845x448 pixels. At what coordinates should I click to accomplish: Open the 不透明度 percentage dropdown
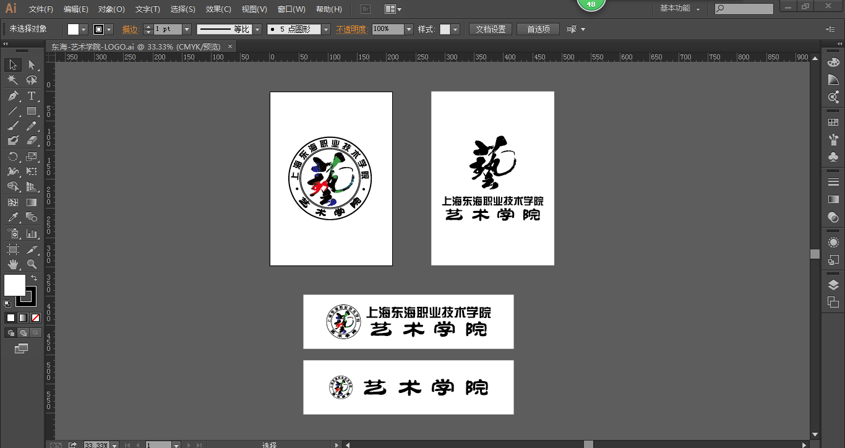[x=408, y=28]
